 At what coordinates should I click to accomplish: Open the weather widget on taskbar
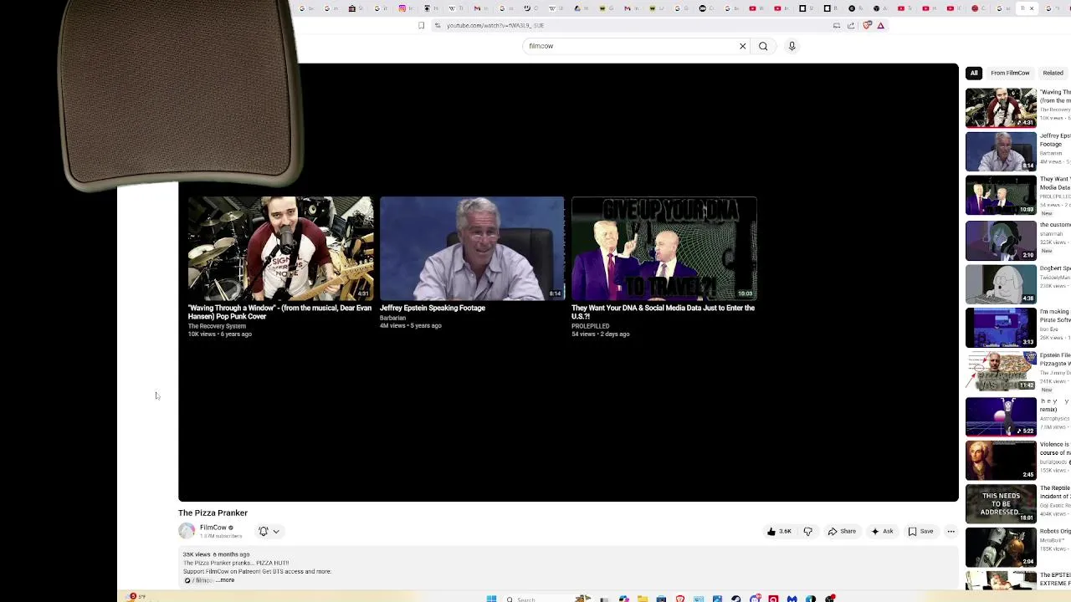136,597
